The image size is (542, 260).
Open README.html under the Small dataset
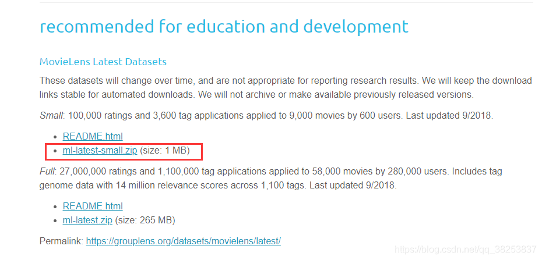pyautogui.click(x=93, y=136)
